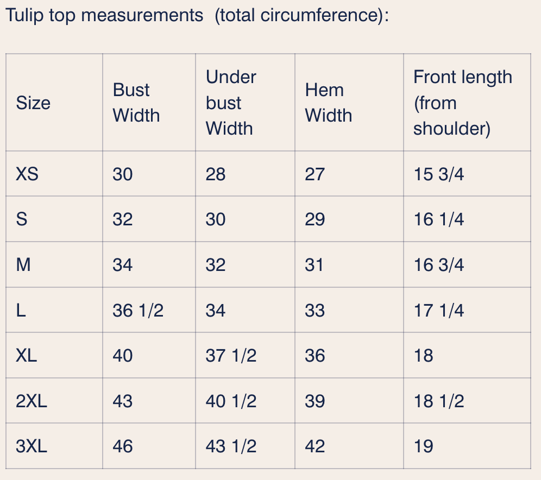Select the Front length (from shoulder) header
Viewport: 541px width, 480px height.
[x=463, y=103]
